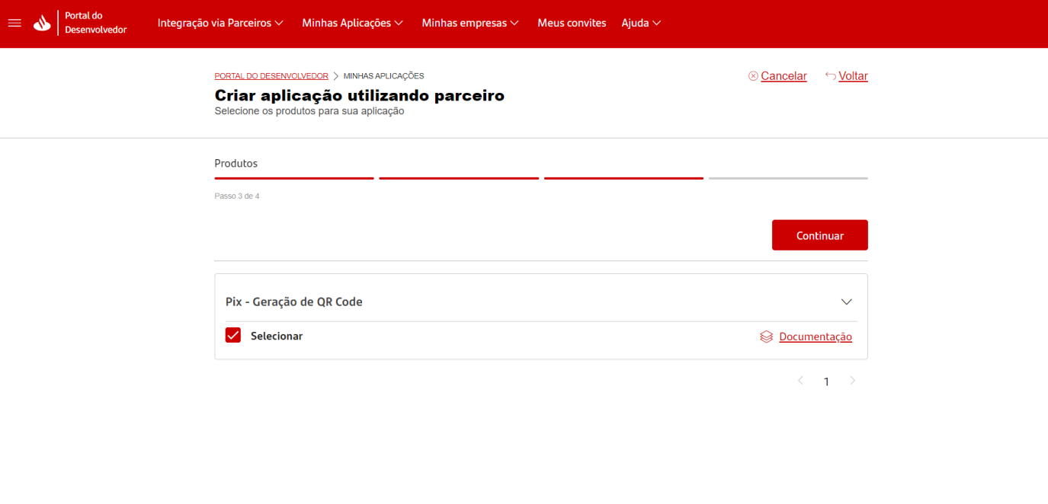Viewport: 1048px width, 504px height.
Task: Go to previous page arrow in pagination
Action: click(800, 381)
